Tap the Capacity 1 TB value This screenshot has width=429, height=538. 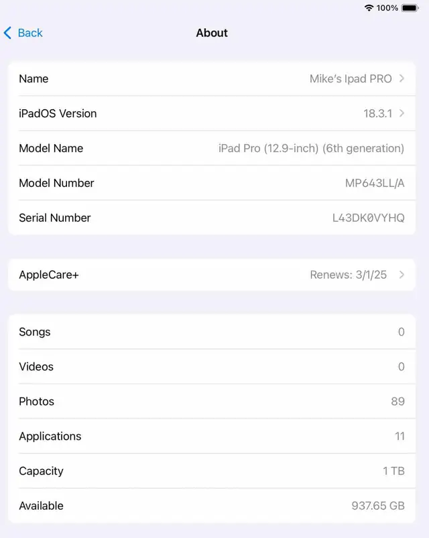click(393, 471)
